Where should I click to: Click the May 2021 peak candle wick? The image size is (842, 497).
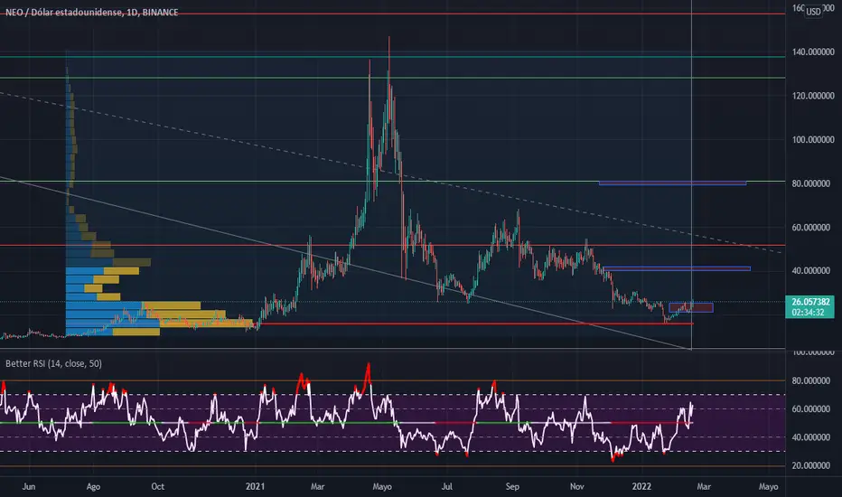click(388, 53)
